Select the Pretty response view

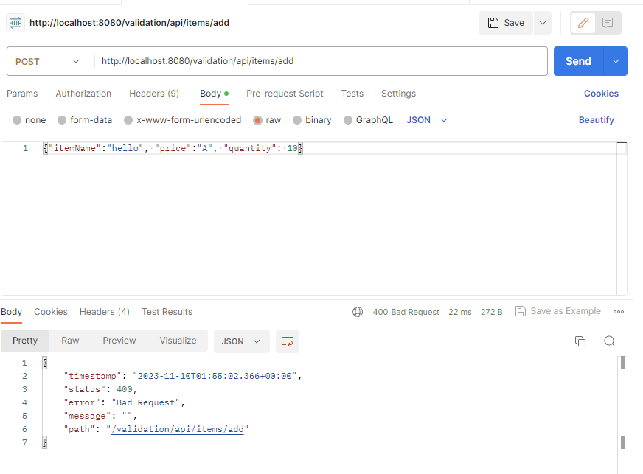pos(25,341)
